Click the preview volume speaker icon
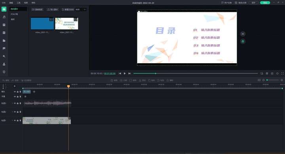285x154 pixels. pos(277,73)
